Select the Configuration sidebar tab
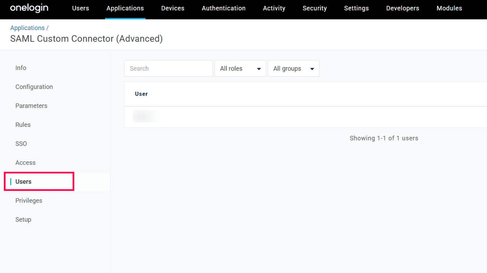 pyautogui.click(x=34, y=87)
